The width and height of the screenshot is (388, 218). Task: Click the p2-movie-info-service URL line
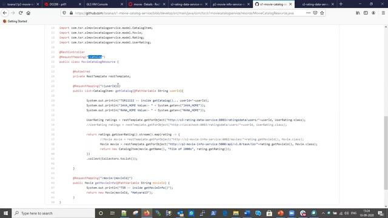209,144
